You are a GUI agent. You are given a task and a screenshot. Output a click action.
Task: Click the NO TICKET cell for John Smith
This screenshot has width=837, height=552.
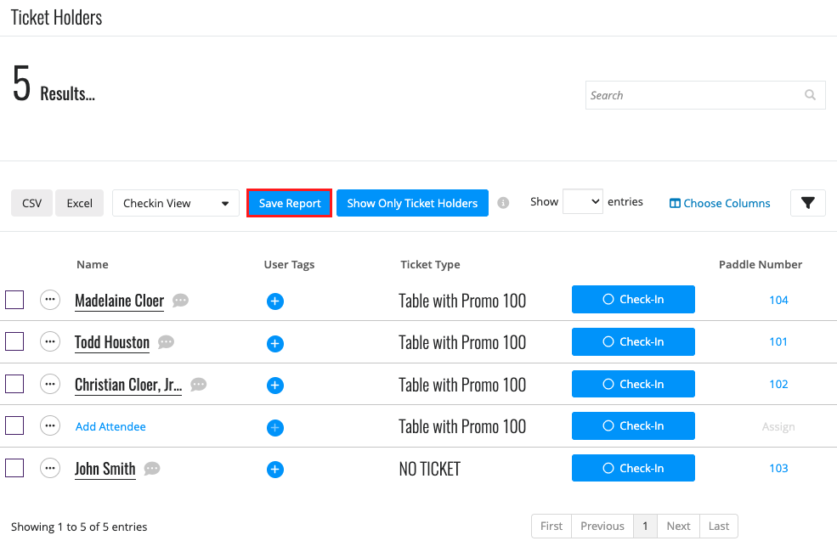[430, 469]
